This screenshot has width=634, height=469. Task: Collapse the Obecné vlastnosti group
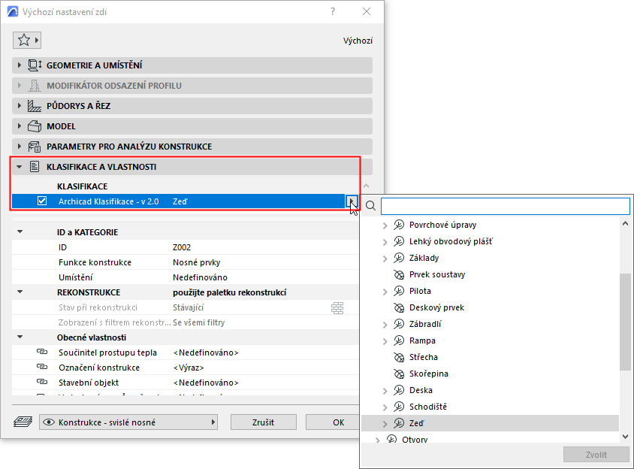[20, 337]
